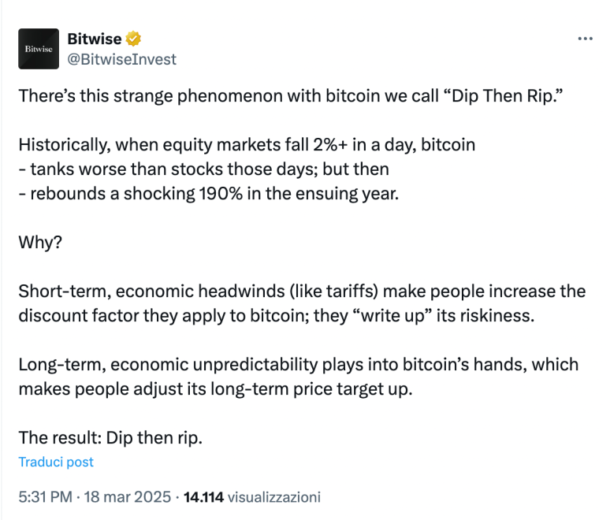Click the "rebounds a shocking 190%" line
The height and width of the screenshot is (520, 610).
[x=209, y=191]
